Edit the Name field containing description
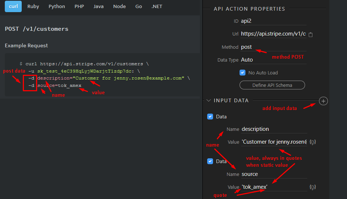 274,129
